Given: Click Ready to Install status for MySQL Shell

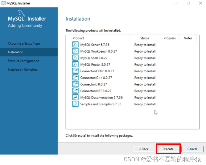Looking at the screenshot, I should coord(145,58).
